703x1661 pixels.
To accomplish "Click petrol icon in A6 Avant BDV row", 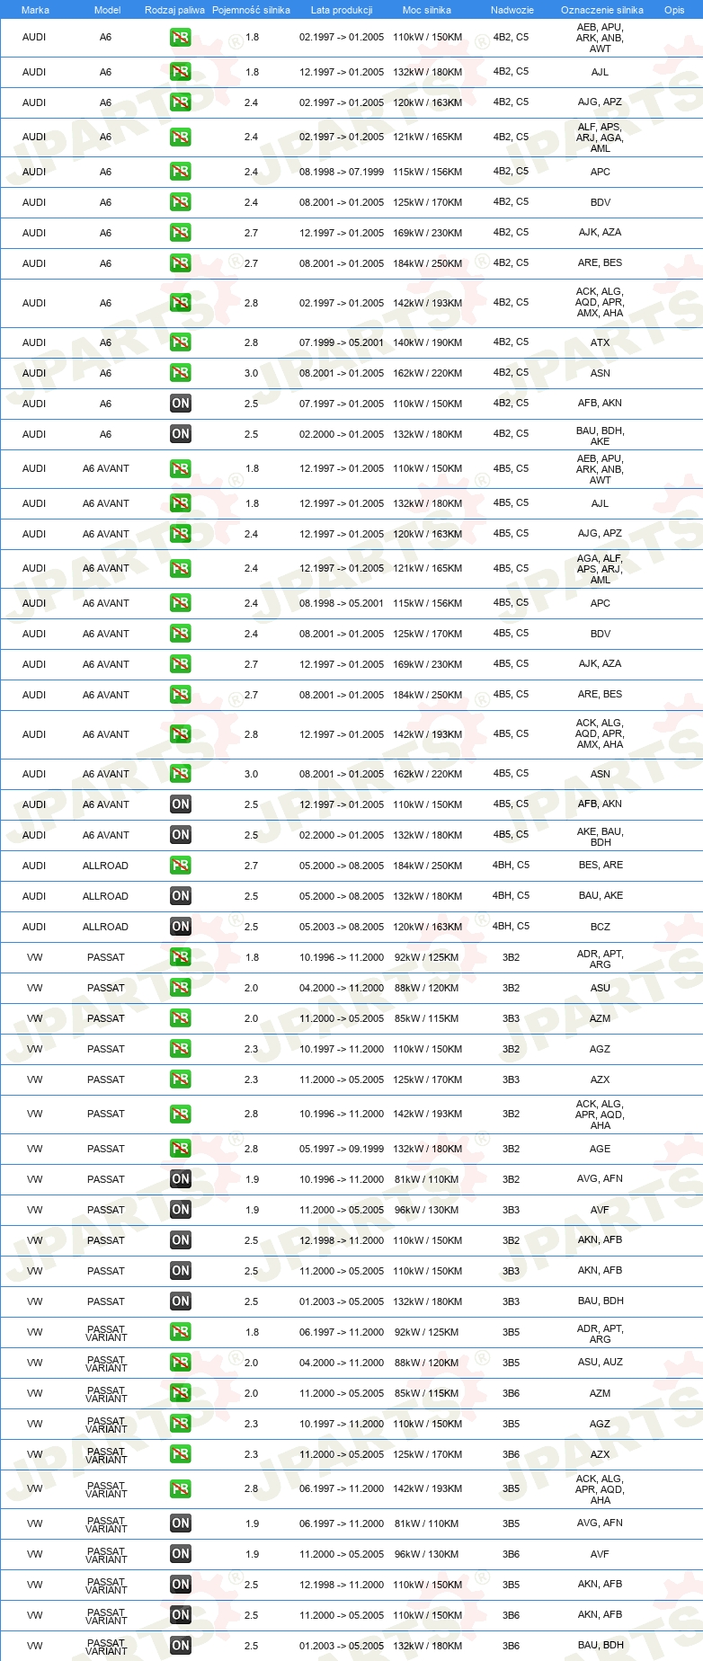I will (x=181, y=634).
